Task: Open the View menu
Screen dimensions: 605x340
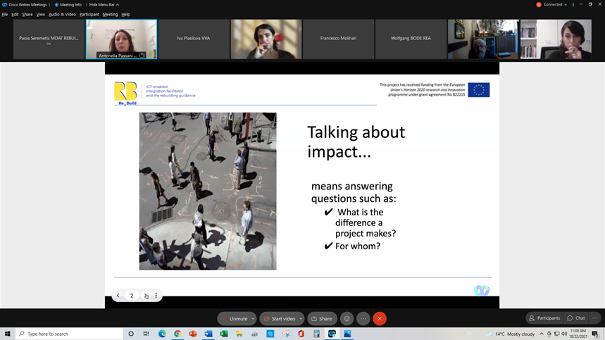Action: click(41, 14)
